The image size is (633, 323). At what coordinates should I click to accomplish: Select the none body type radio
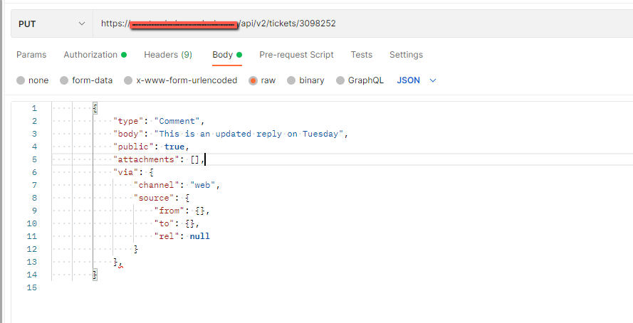[21, 80]
